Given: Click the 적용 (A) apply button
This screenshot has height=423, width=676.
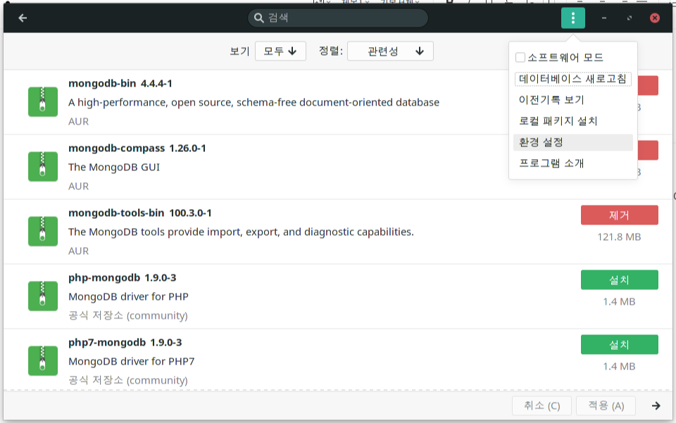Looking at the screenshot, I should 606,406.
